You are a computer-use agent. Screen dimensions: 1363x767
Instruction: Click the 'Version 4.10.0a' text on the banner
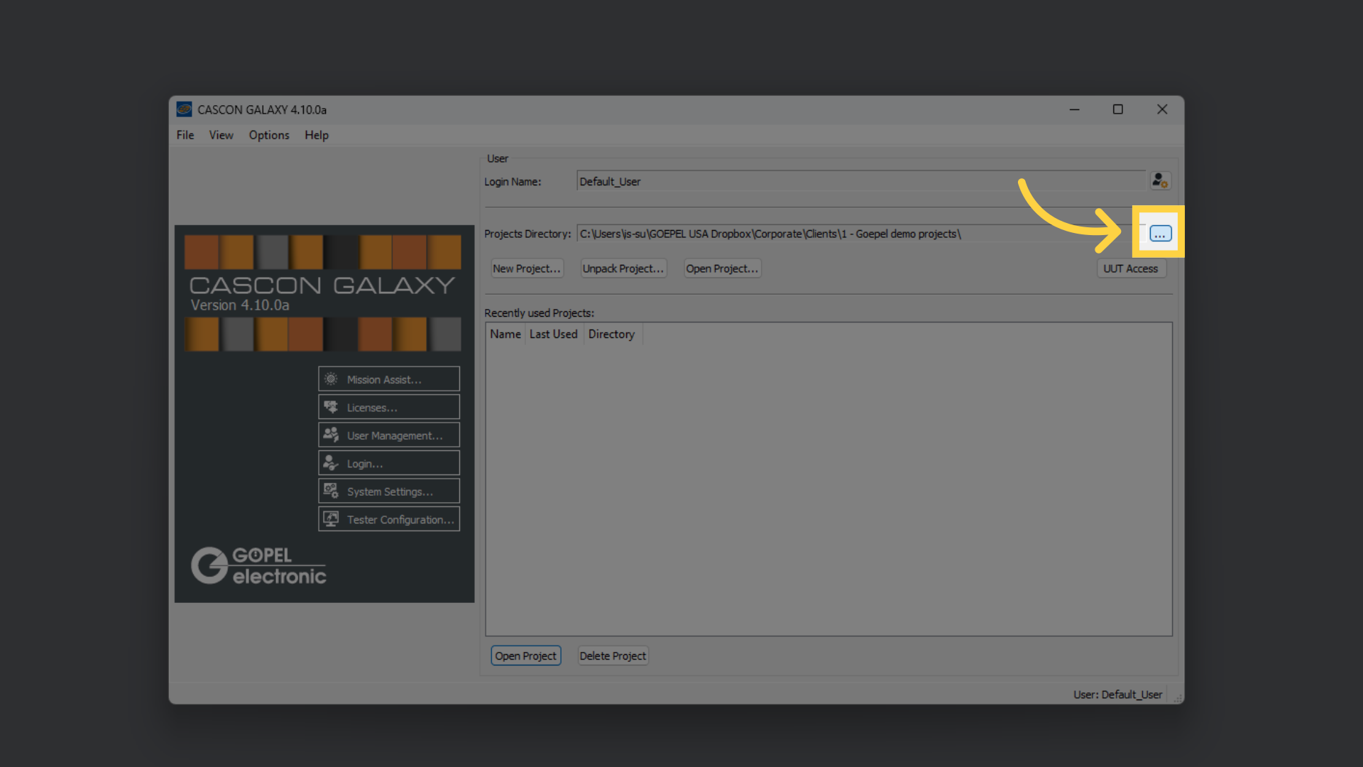pos(240,305)
